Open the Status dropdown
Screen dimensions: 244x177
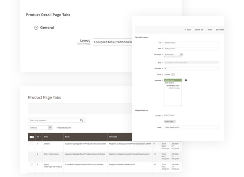(x=169, y=75)
